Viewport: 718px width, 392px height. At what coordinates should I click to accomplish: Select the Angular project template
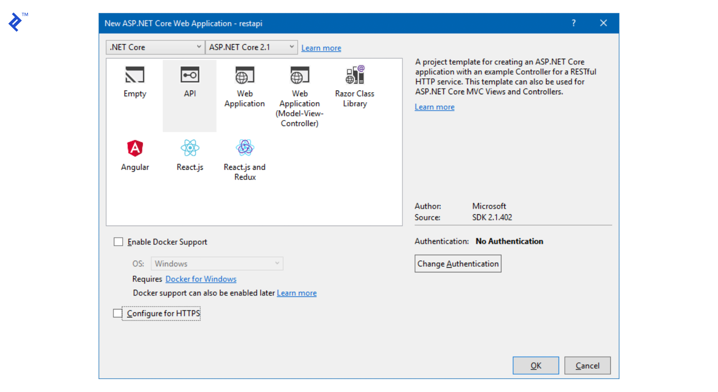point(134,155)
